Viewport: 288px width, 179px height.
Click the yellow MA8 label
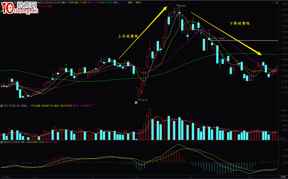coord(139,3)
